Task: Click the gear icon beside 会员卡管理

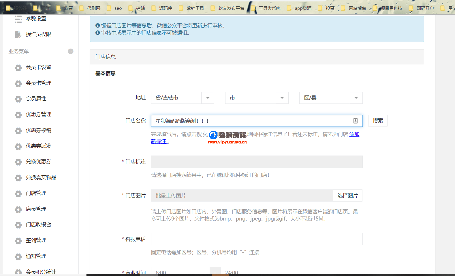Action: point(18,83)
